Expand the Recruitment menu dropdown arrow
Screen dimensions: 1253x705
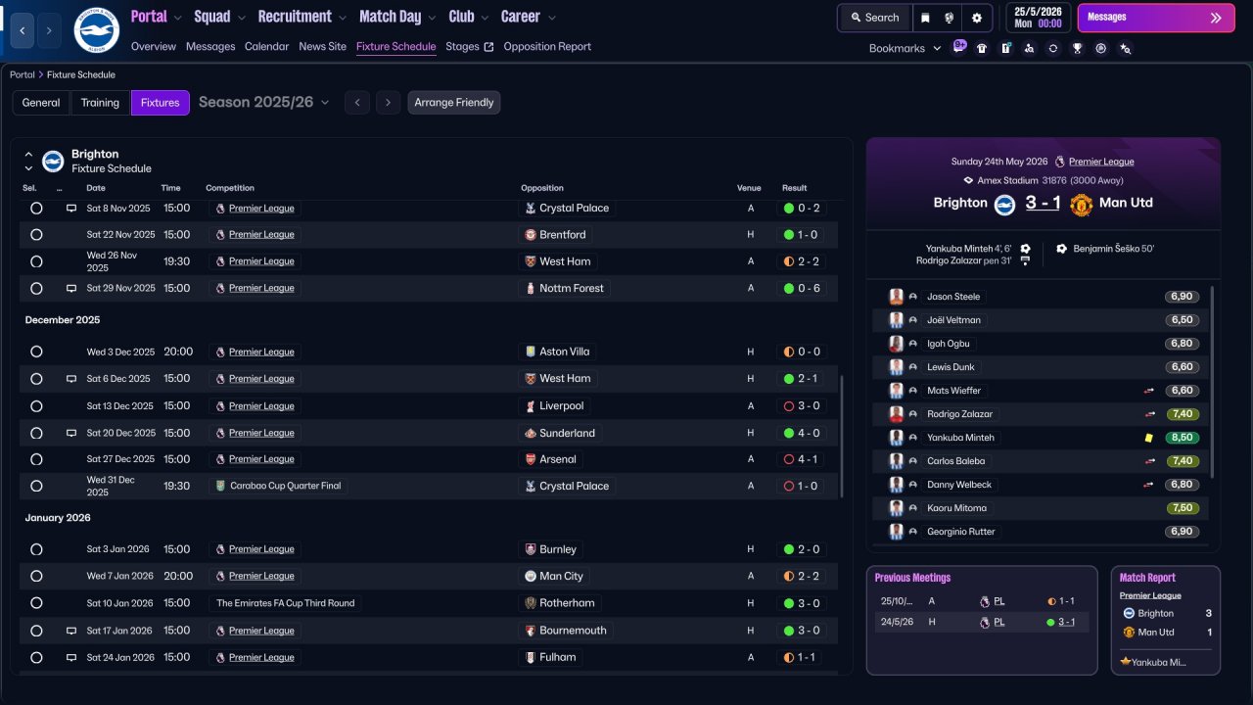click(x=342, y=18)
